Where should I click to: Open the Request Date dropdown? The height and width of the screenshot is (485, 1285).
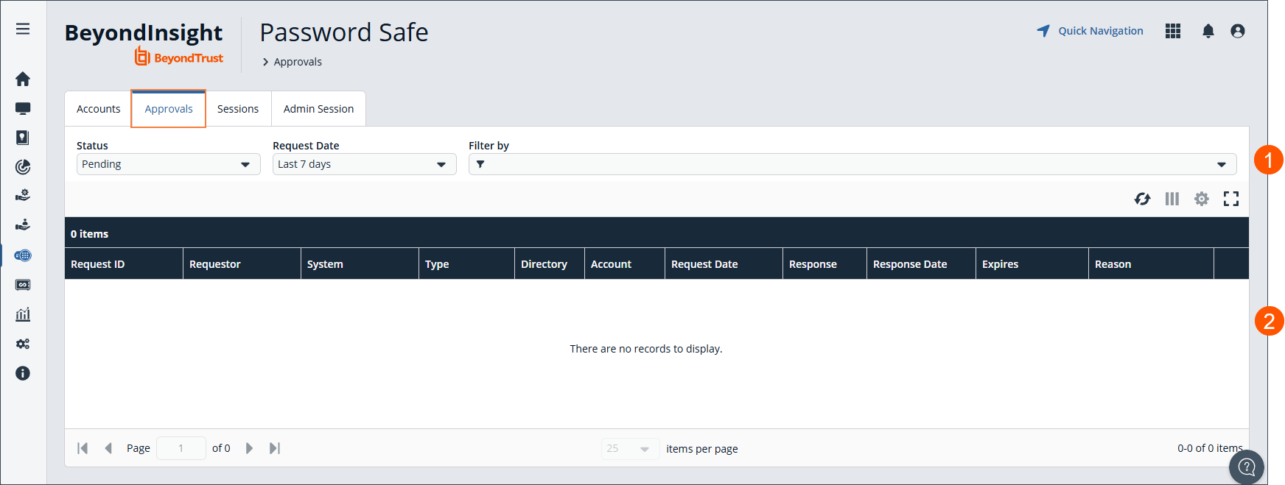coord(365,164)
